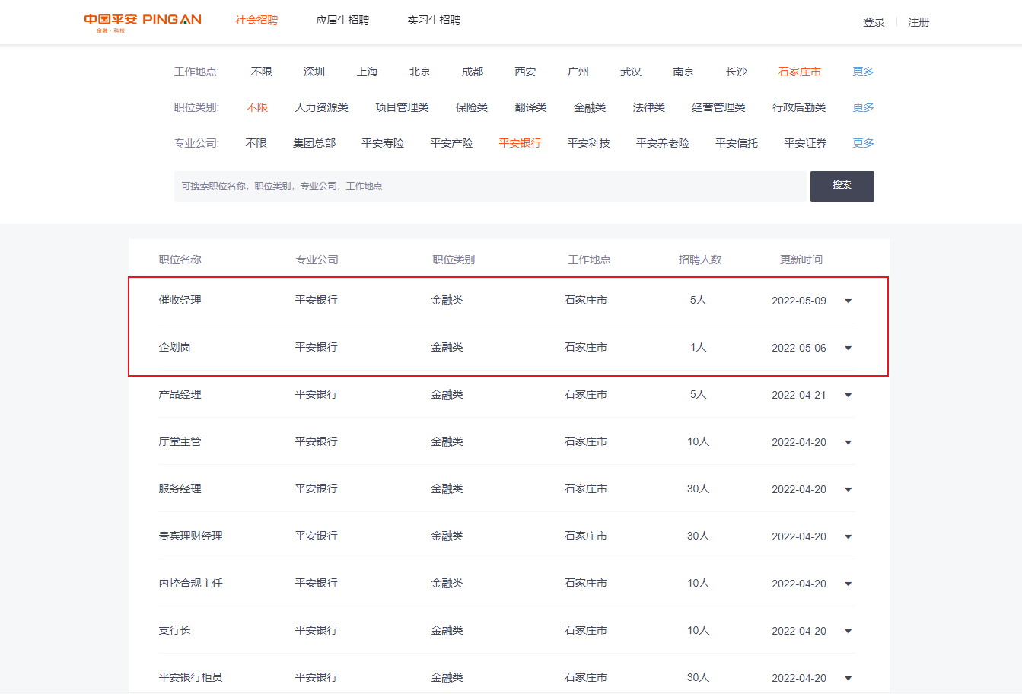Pick 平安证券 in company filters

point(805,143)
